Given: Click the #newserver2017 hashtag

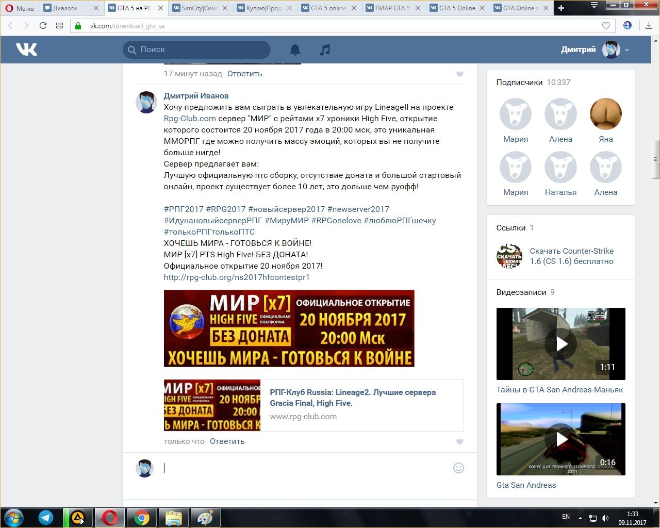Looking at the screenshot, I should point(358,209).
